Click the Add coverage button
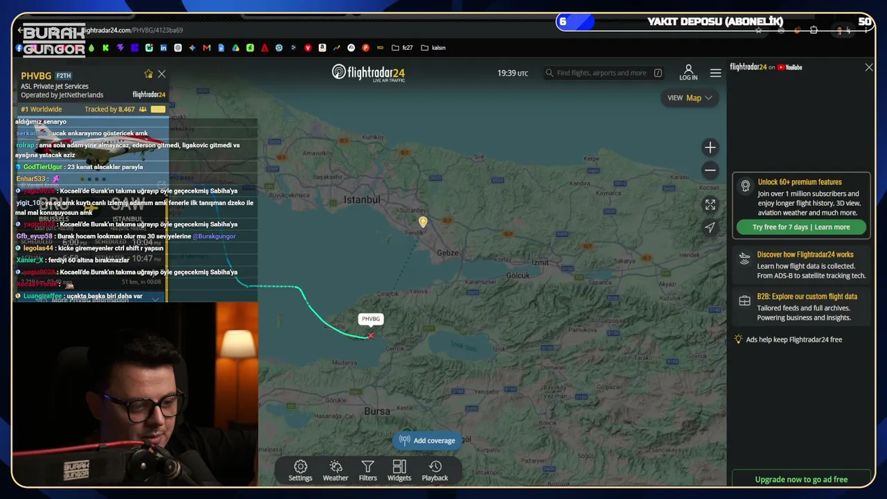Image resolution: width=887 pixels, height=499 pixels. pos(428,441)
